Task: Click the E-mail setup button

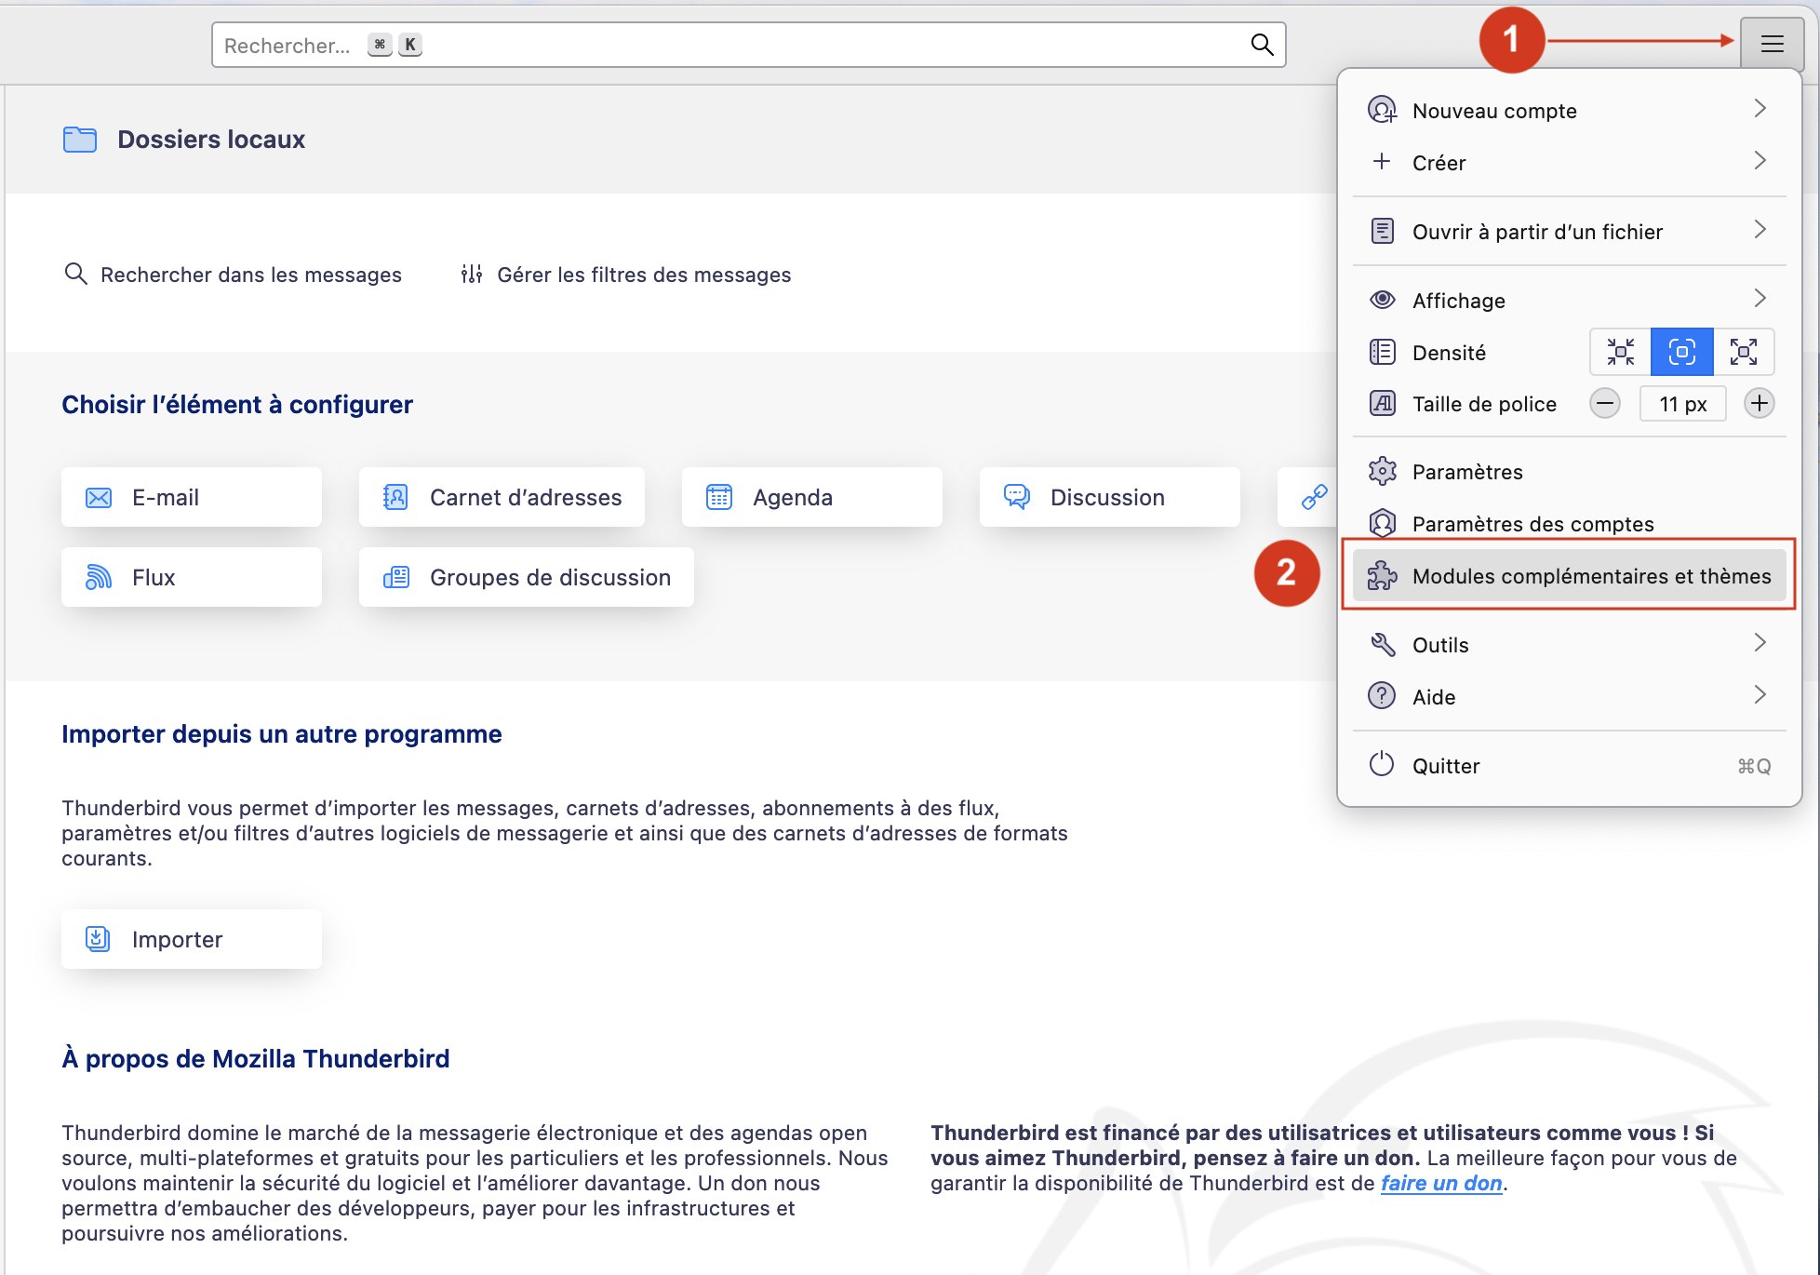Action: pyautogui.click(x=192, y=497)
